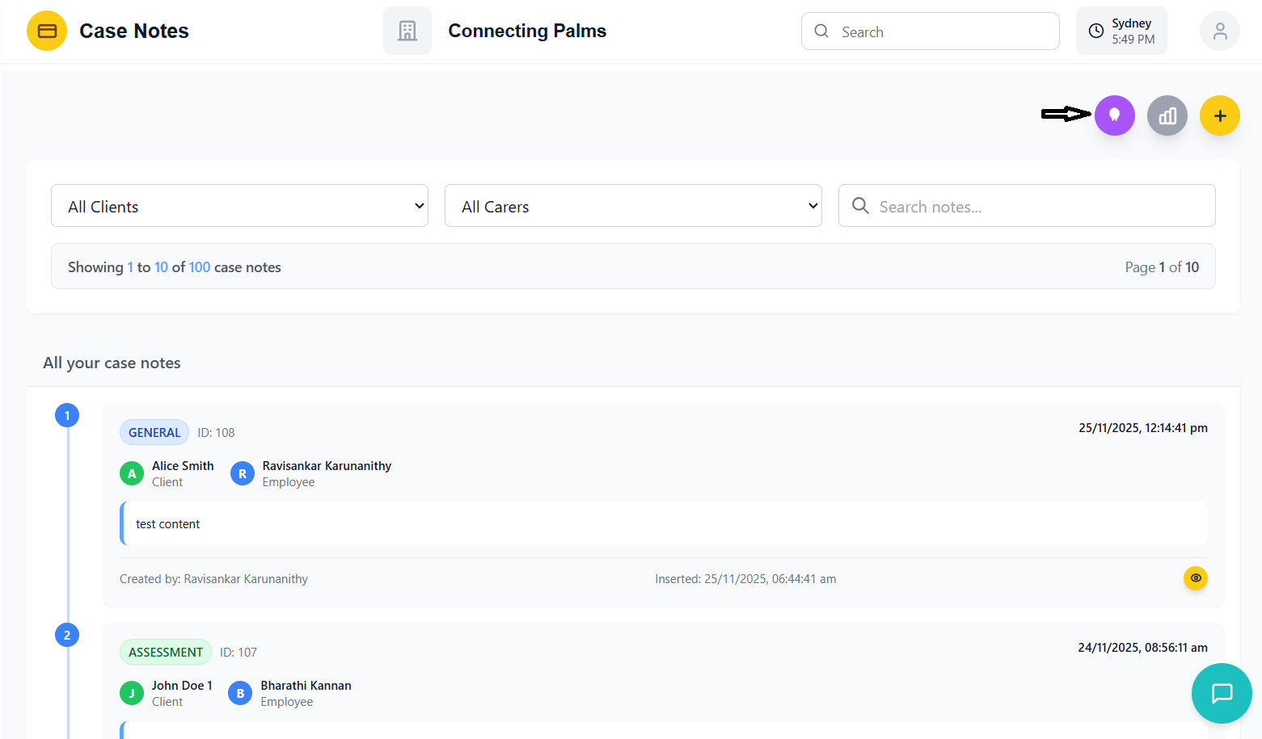The image size is (1262, 739).
Task: Select timeline marker number 2
Action: pos(67,636)
